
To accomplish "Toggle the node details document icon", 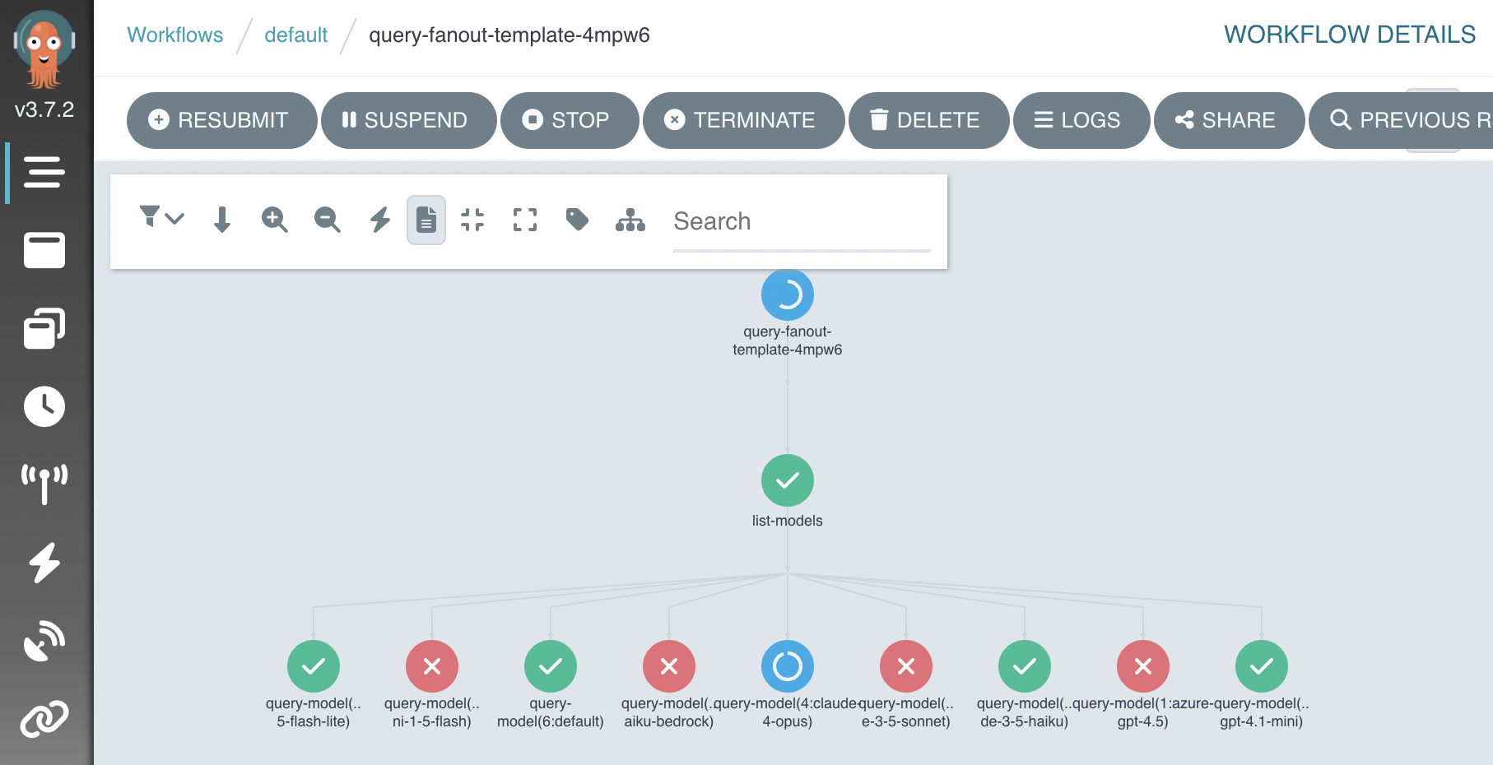I will (426, 220).
